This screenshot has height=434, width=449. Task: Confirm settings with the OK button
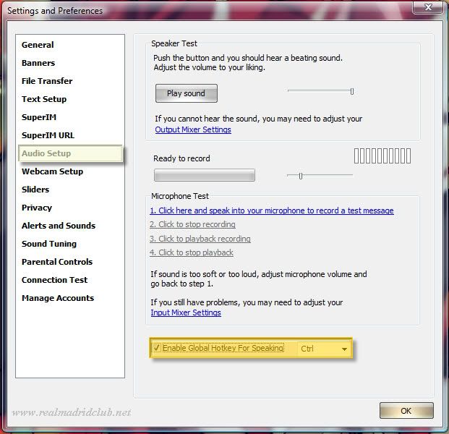pos(406,411)
